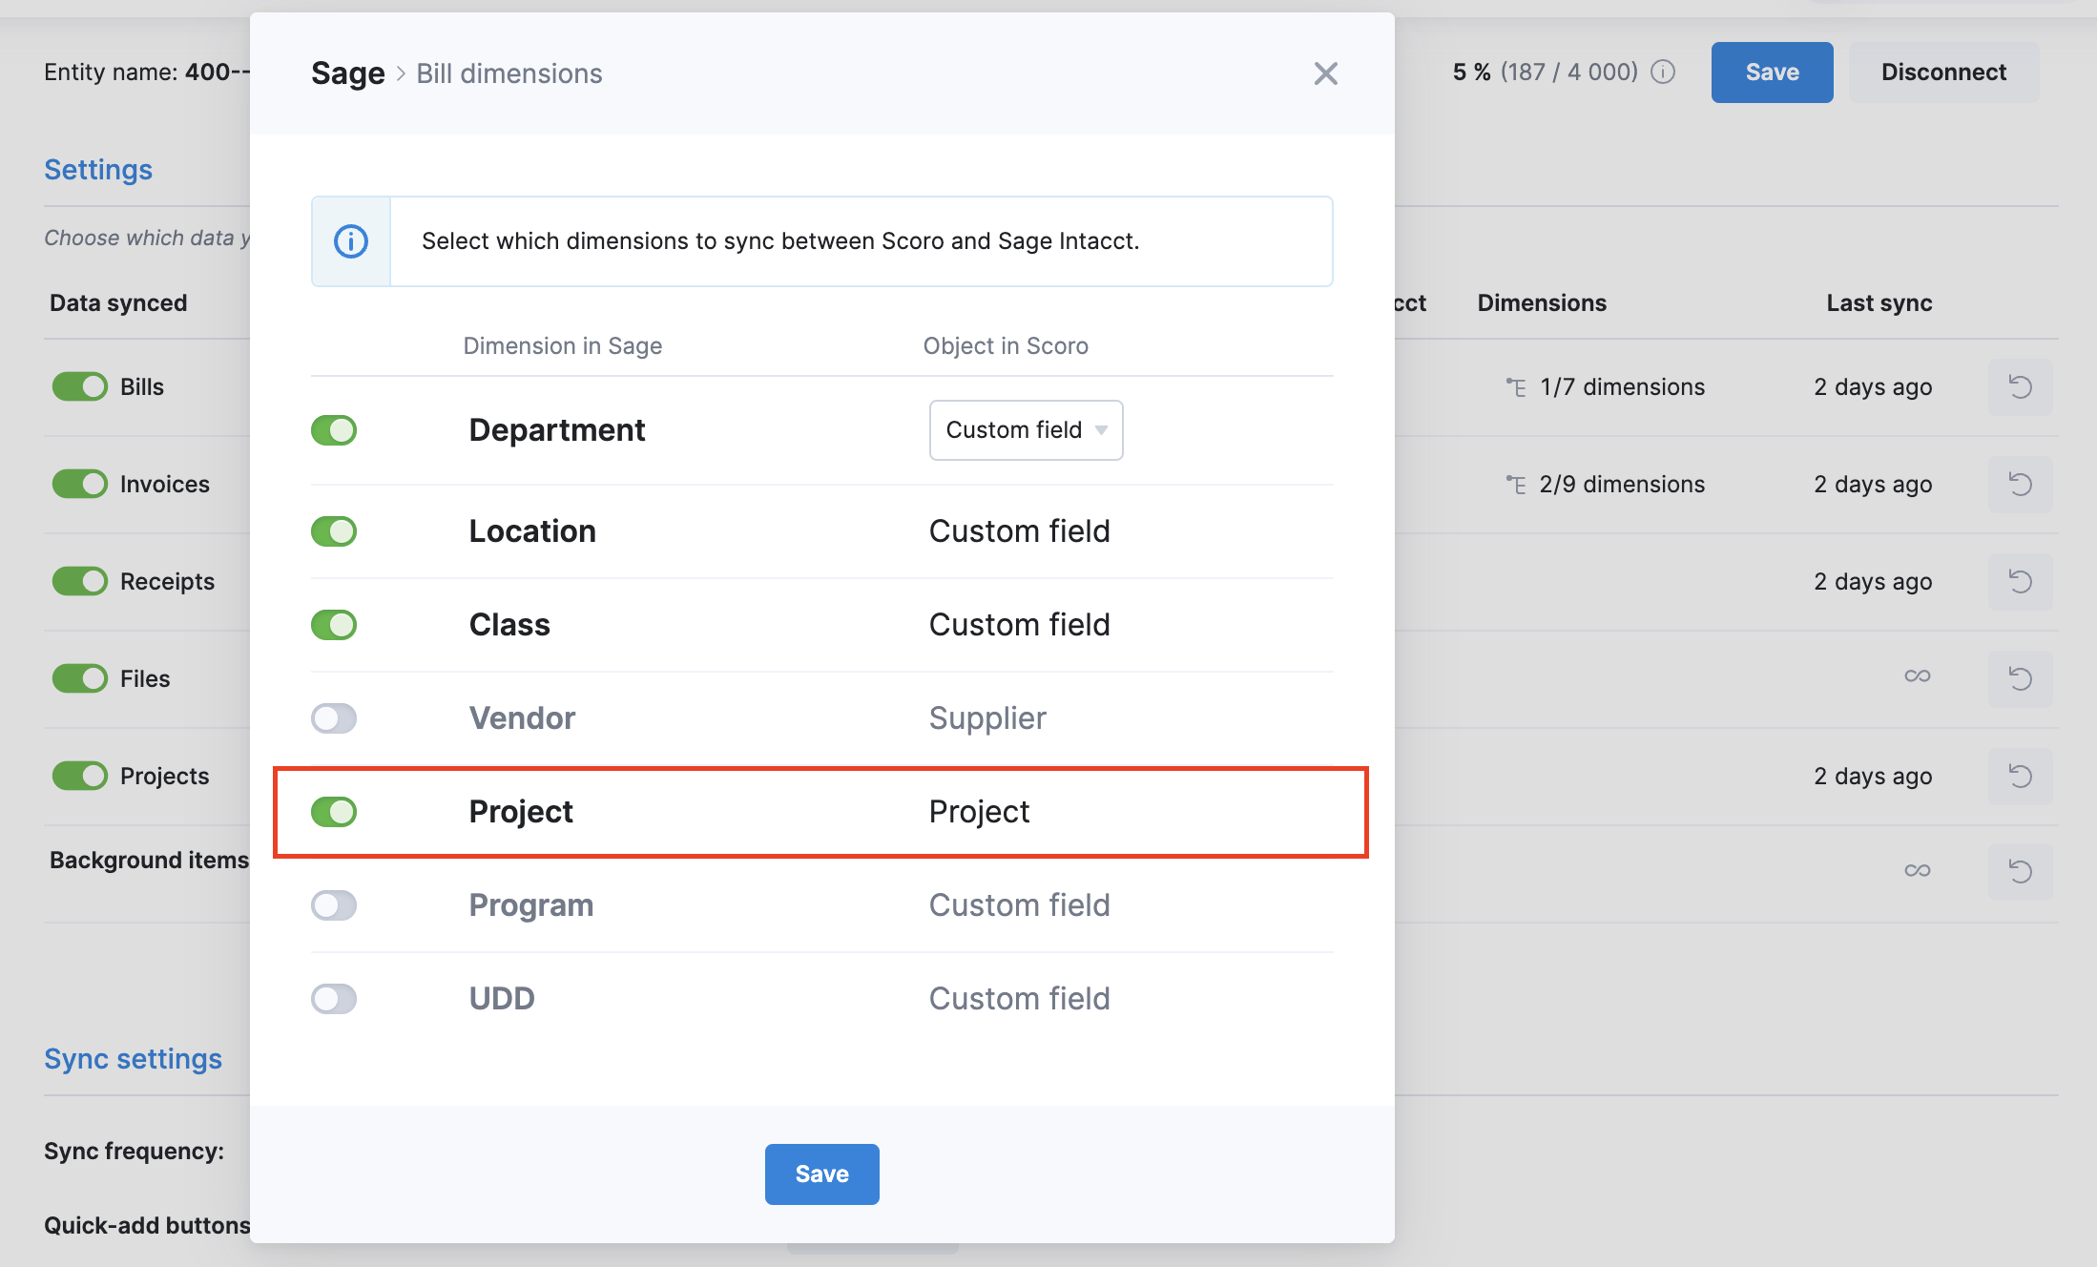Click the infinity icon in the Files row

click(1918, 676)
